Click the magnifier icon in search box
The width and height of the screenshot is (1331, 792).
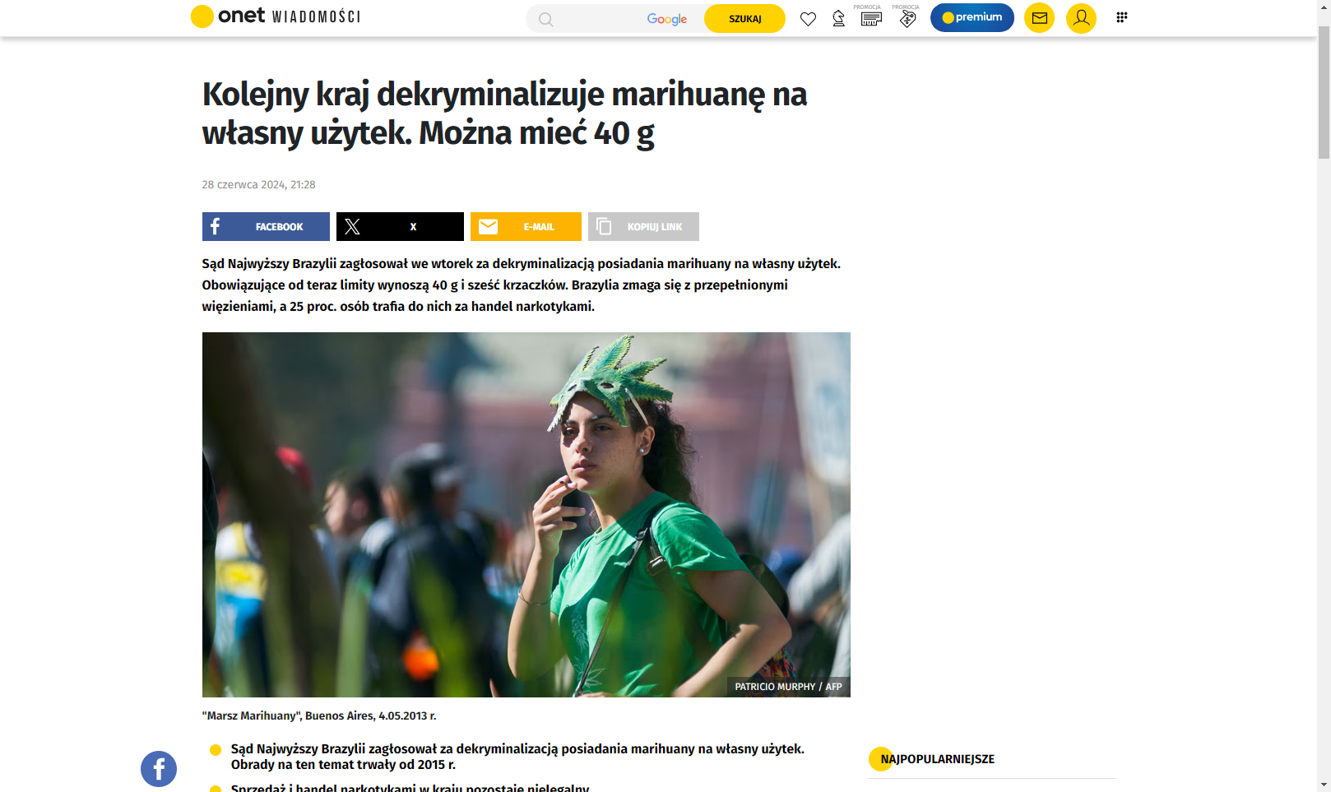tap(546, 19)
